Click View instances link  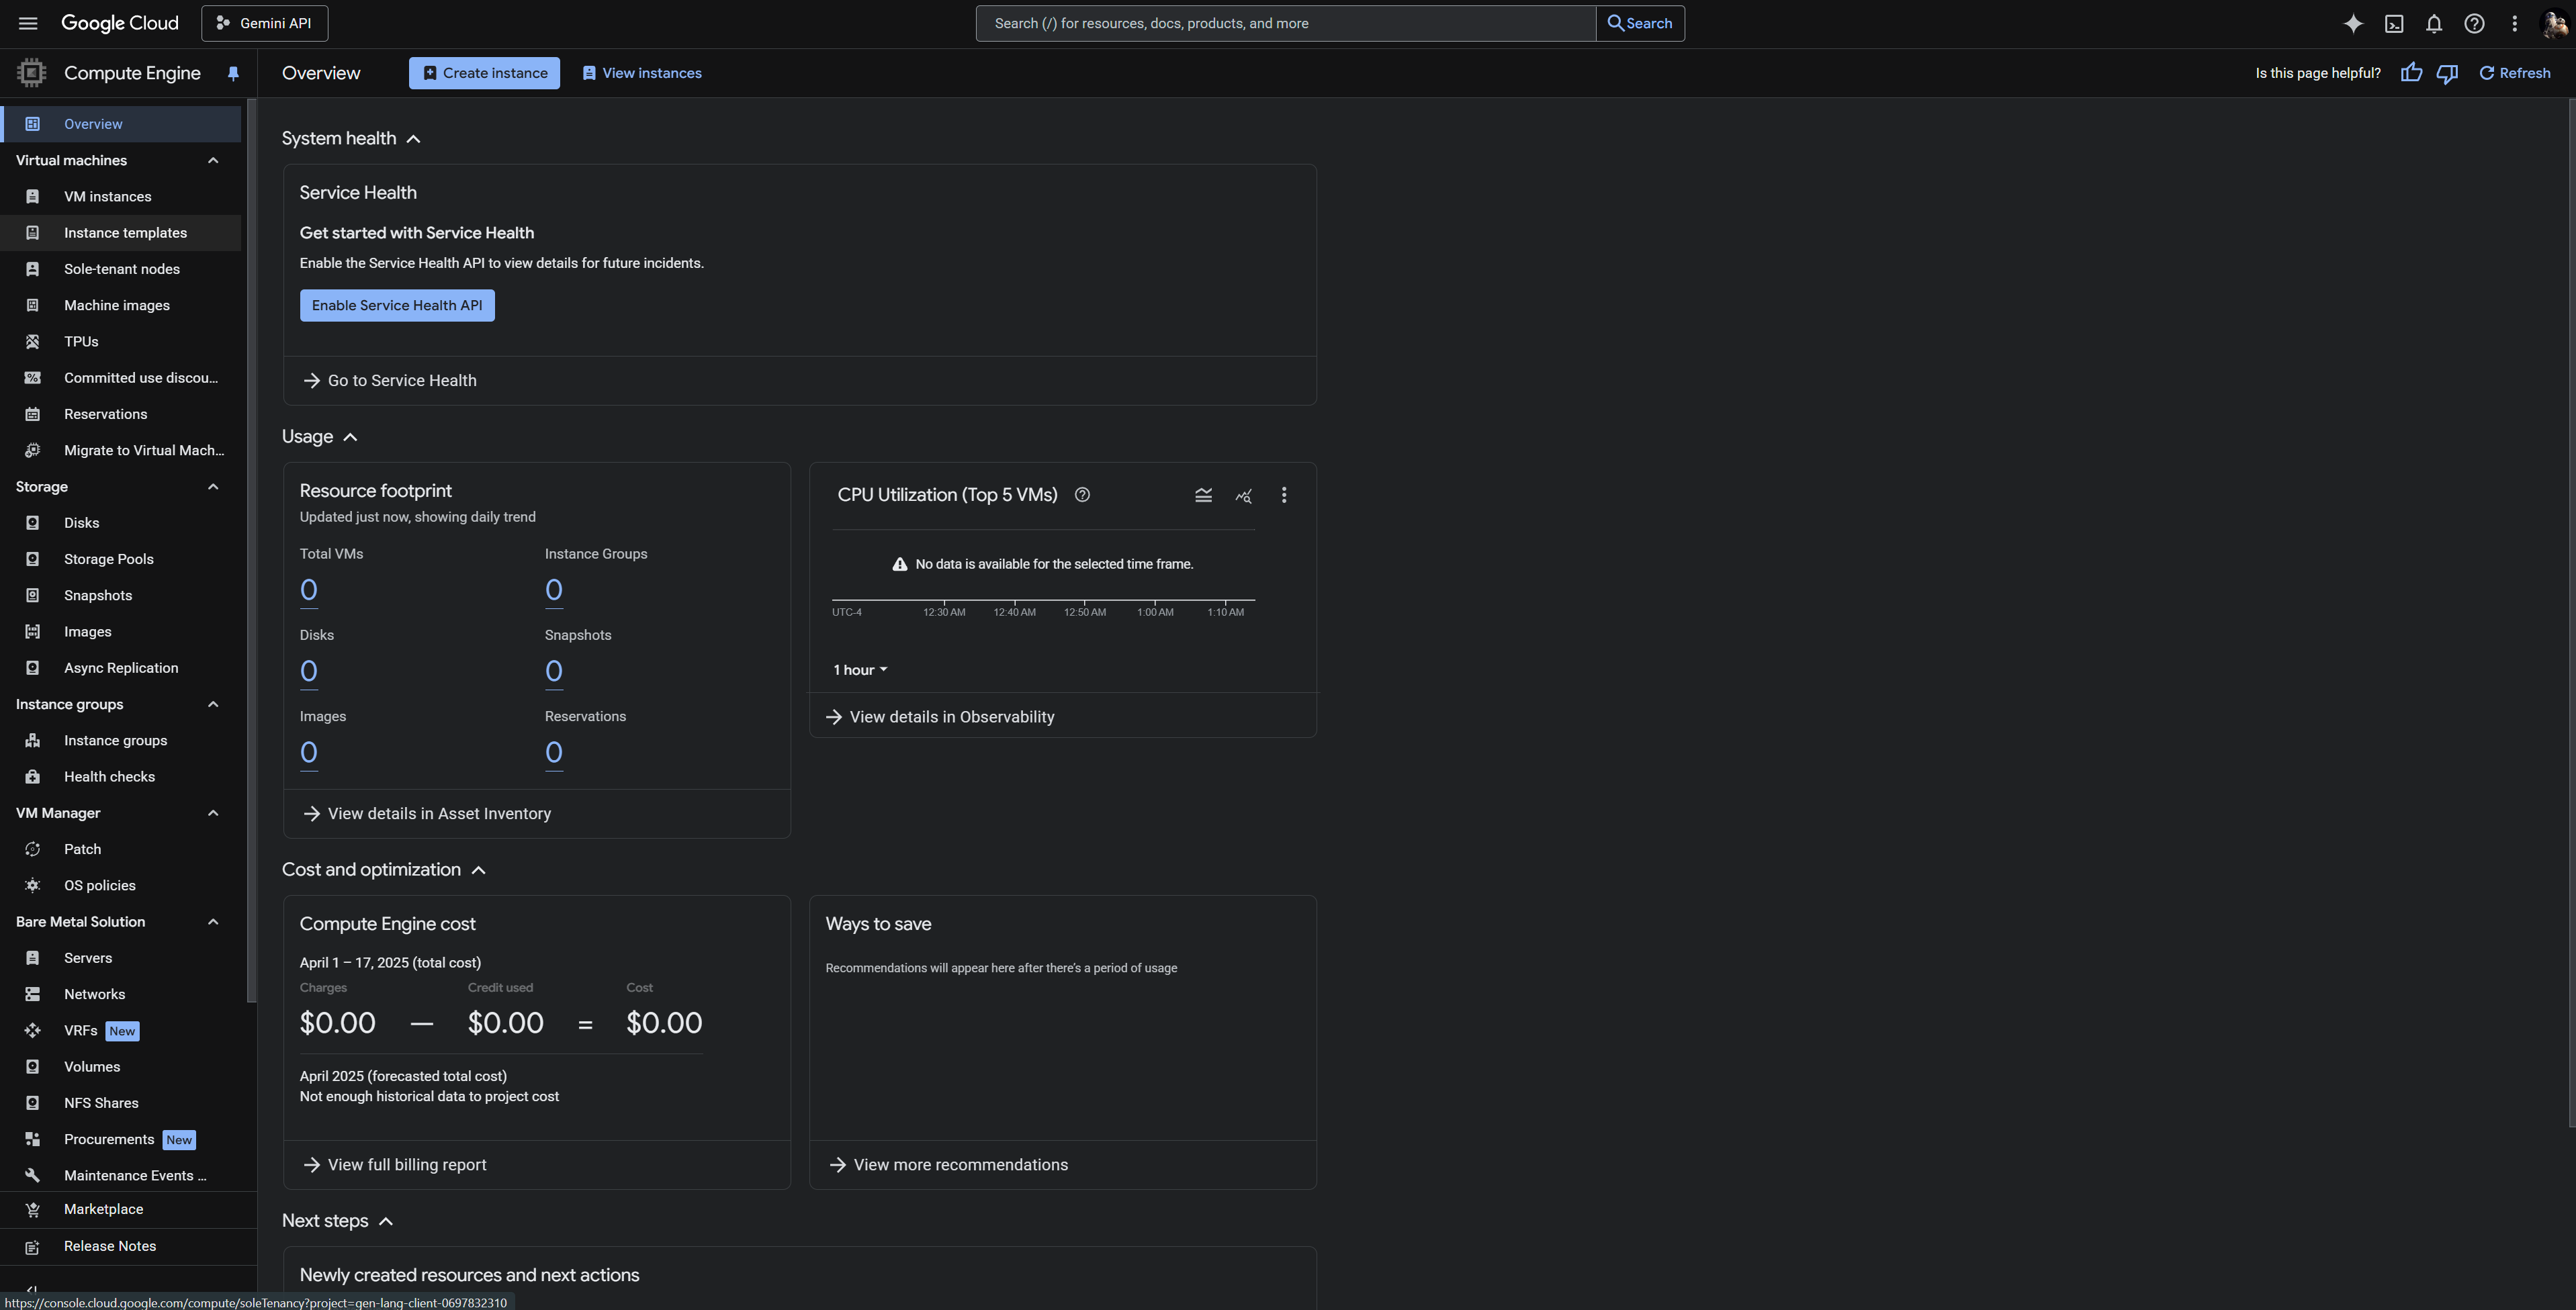pyautogui.click(x=641, y=73)
